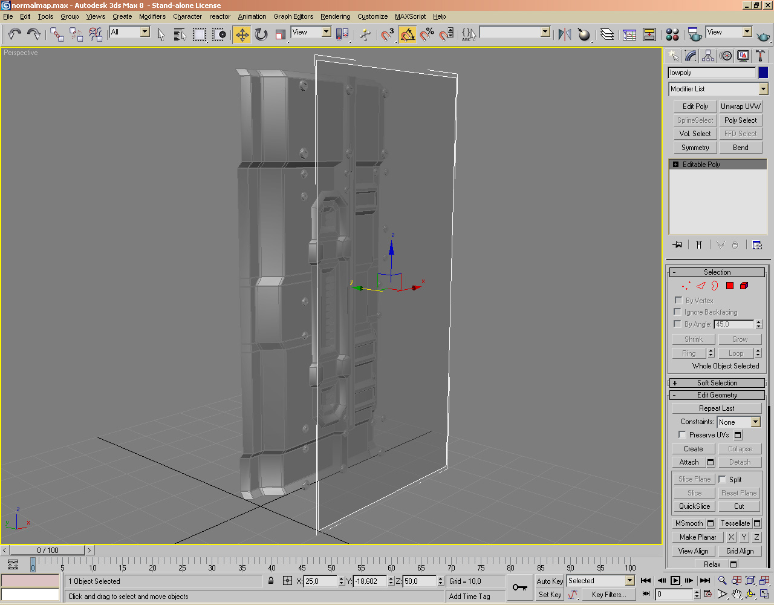774x605 pixels.
Task: Enable the Preserve UVs checkbox
Action: pyautogui.click(x=683, y=434)
